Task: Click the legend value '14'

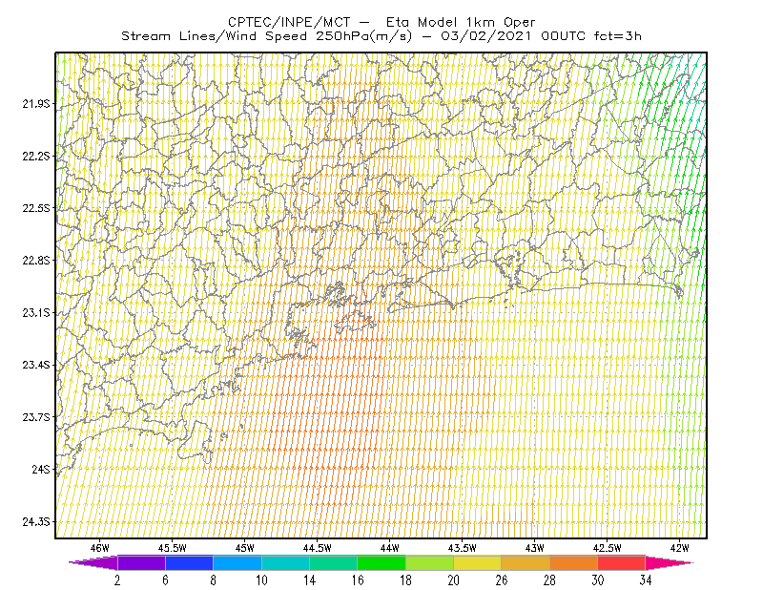Action: pos(309,580)
